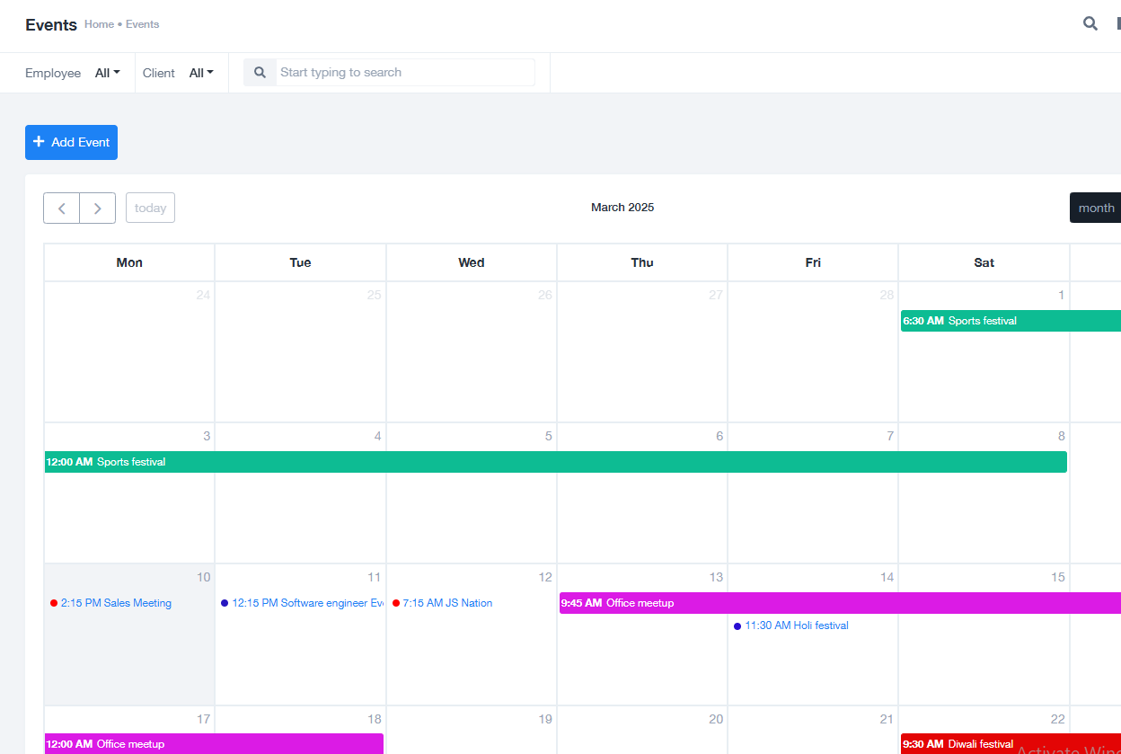Click the Add Event button

click(x=71, y=142)
